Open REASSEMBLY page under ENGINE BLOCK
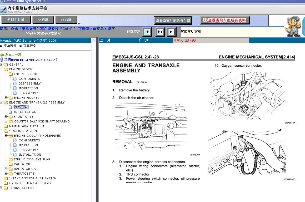Viewport: 305px width, 202px height. (29, 93)
